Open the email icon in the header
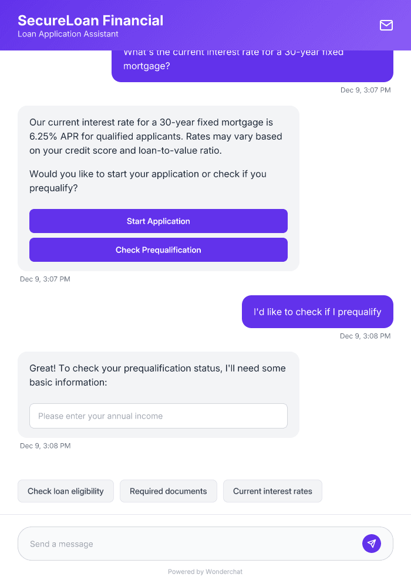This screenshot has height=587, width=411. [x=386, y=25]
